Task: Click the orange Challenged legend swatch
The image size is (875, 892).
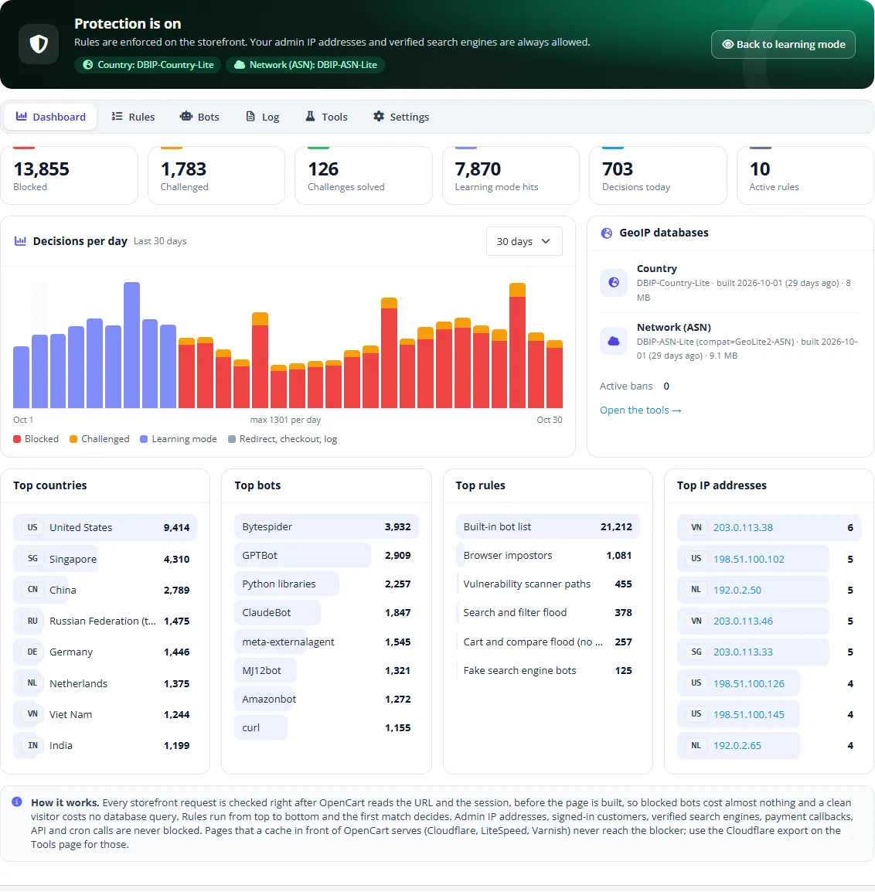Action: (73, 439)
